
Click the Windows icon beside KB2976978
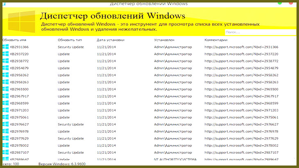click(x=6, y=131)
